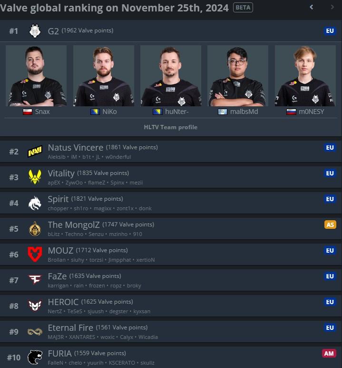Image resolution: width=342 pixels, height=368 pixels.
Task: Select Snax player portrait
Action: coord(36,76)
